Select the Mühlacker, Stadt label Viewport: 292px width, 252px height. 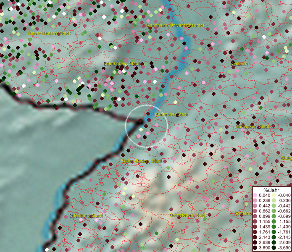tap(252, 126)
